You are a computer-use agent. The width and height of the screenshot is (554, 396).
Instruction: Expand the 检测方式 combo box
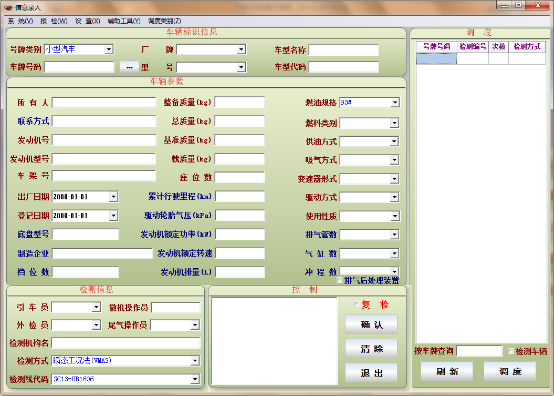[x=195, y=361]
